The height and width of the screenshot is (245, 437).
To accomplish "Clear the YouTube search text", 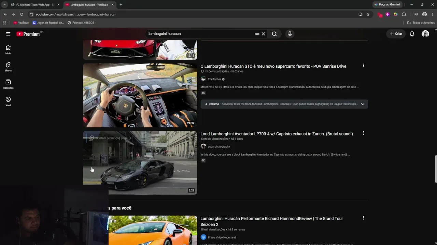I will tap(263, 34).
